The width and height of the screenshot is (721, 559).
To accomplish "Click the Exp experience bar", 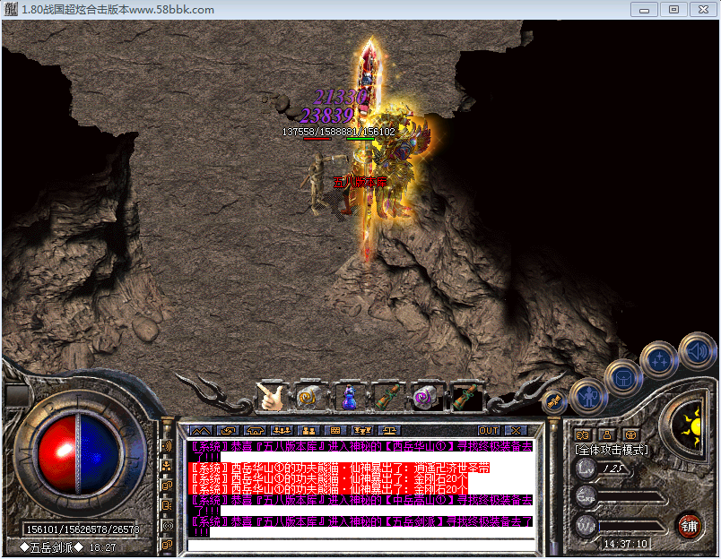I will 632,497.
